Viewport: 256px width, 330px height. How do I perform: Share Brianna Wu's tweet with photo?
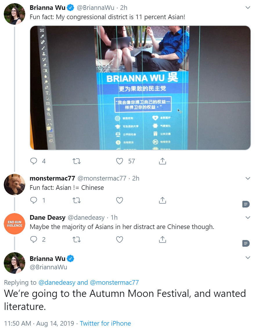(x=163, y=161)
